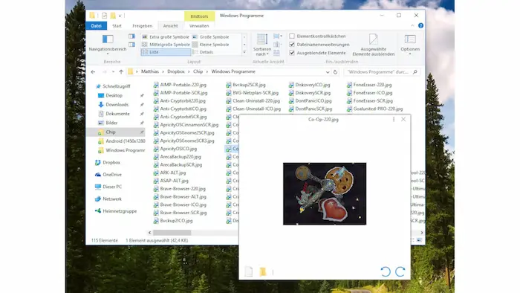Open Bilder in the navigation pane
520x293 pixels.
click(111, 123)
